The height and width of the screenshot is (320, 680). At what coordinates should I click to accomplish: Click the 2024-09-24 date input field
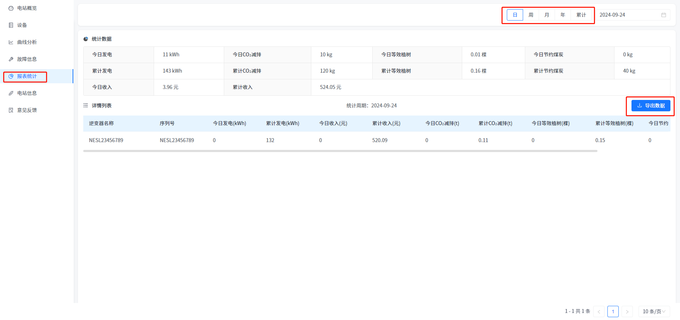point(627,15)
